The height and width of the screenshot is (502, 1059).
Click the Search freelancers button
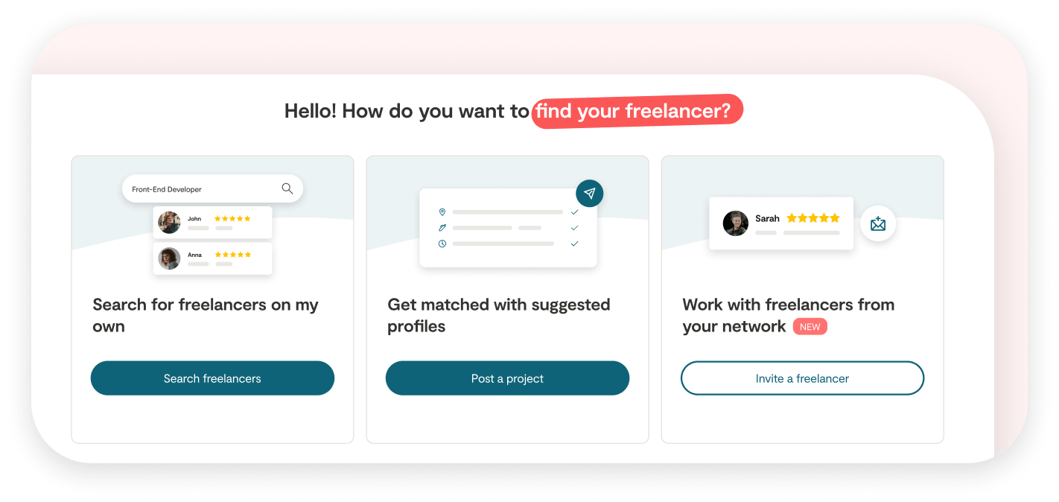pyautogui.click(x=212, y=378)
